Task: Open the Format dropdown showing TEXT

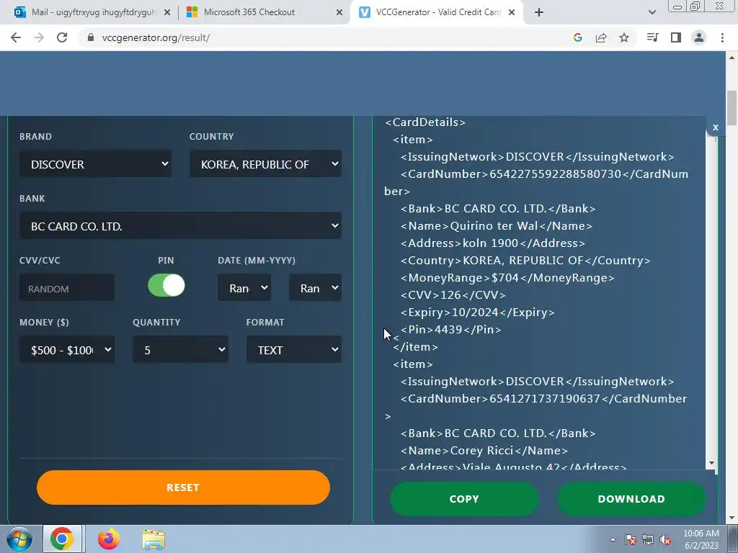Action: tap(294, 349)
